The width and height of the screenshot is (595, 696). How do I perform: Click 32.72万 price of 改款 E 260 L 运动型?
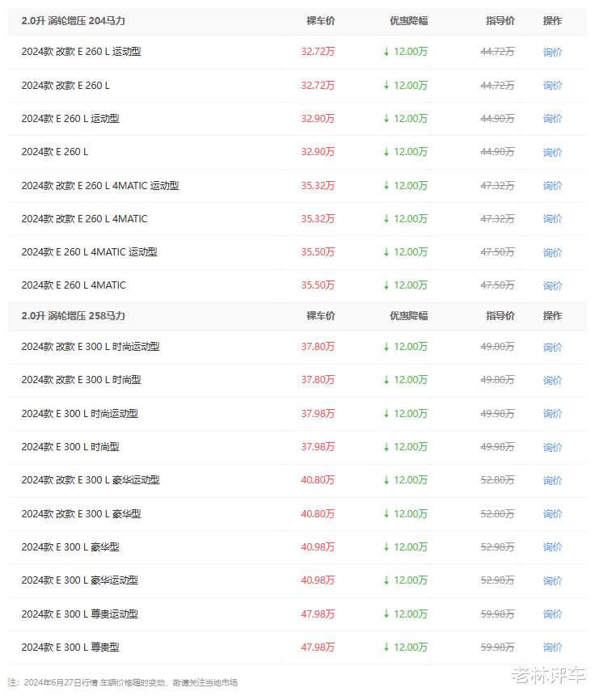tap(318, 52)
